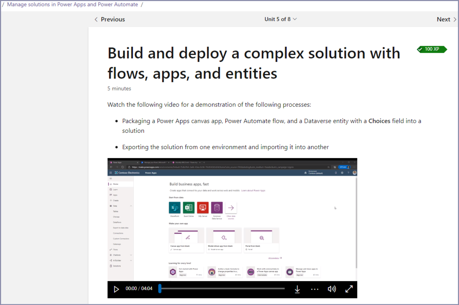Click the help question mark icon

(x=348, y=173)
